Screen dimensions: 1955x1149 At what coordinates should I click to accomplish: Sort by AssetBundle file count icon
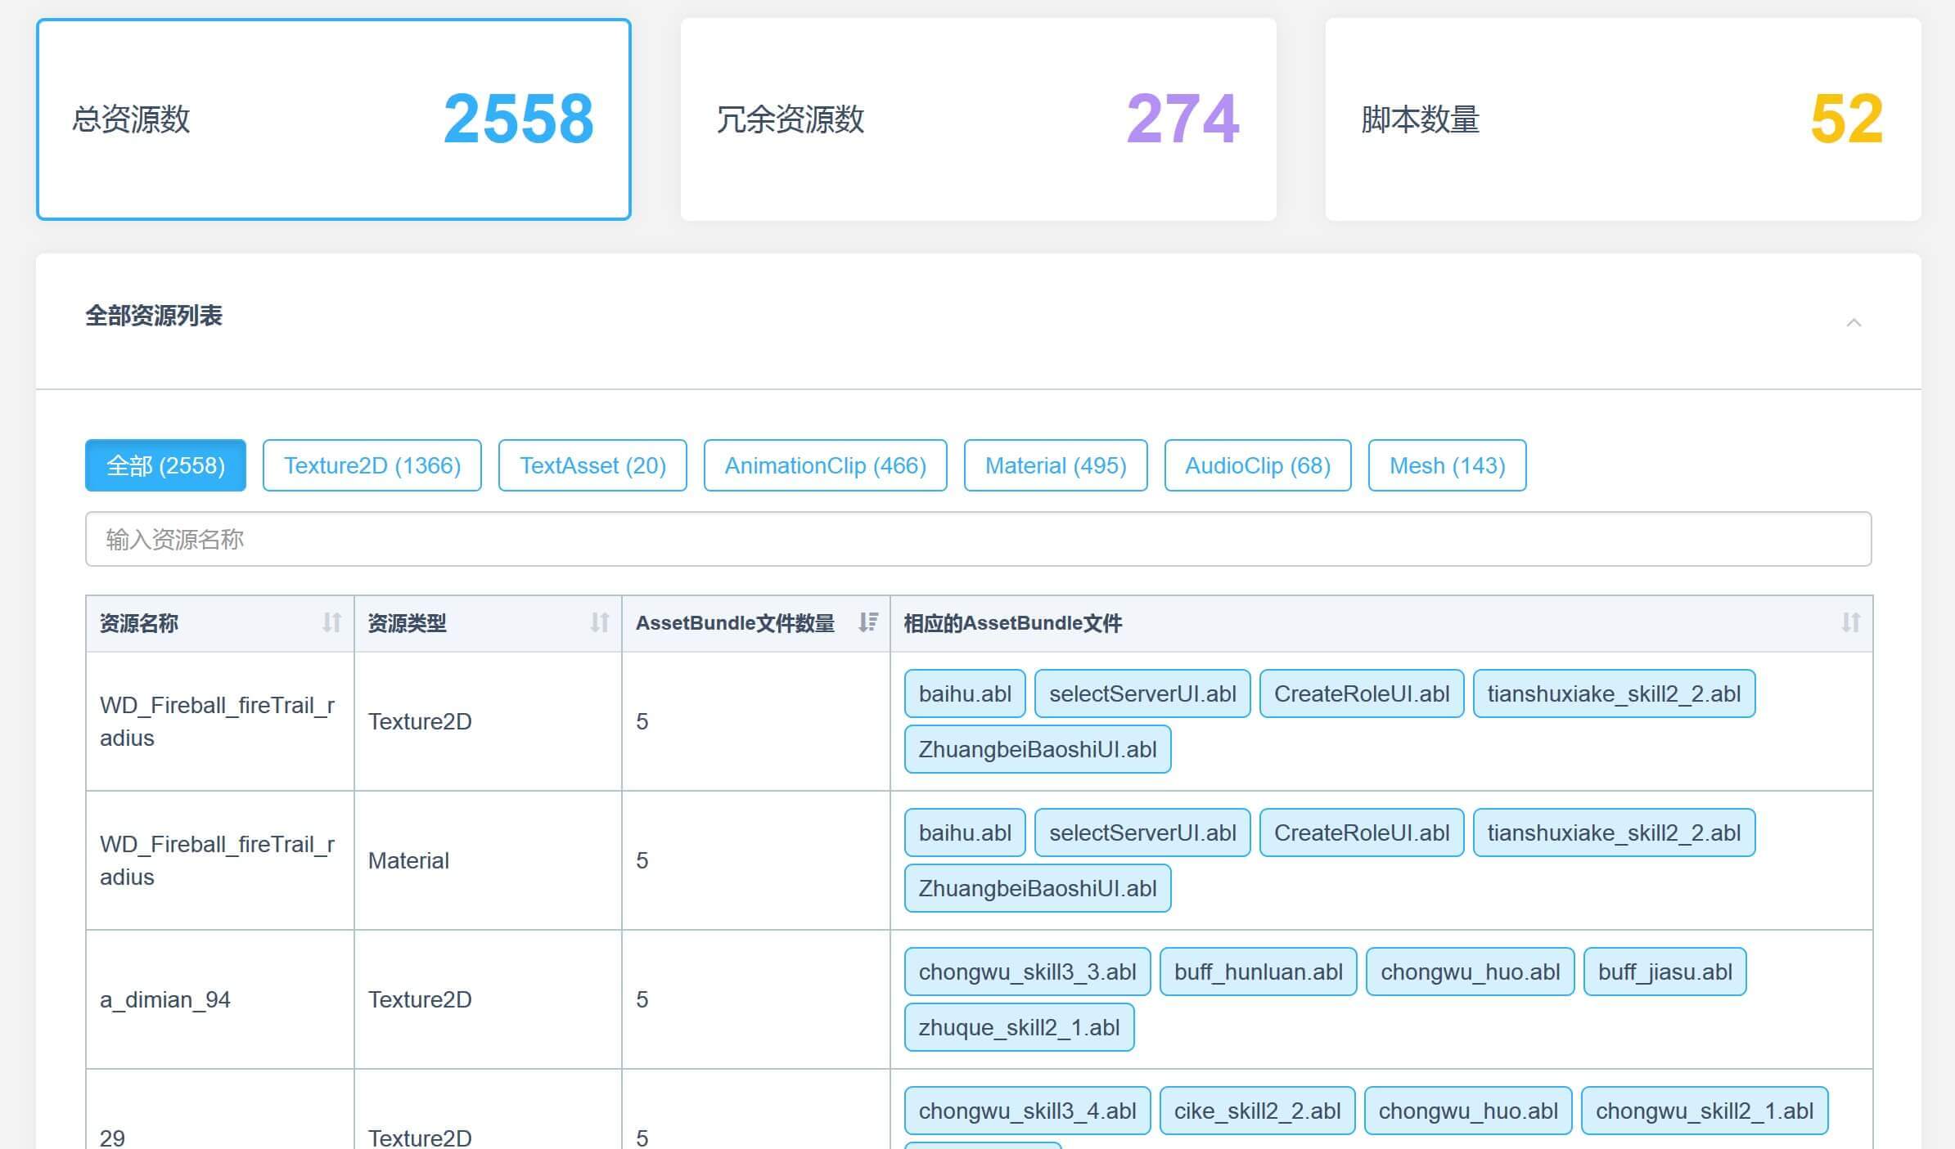[x=868, y=623]
